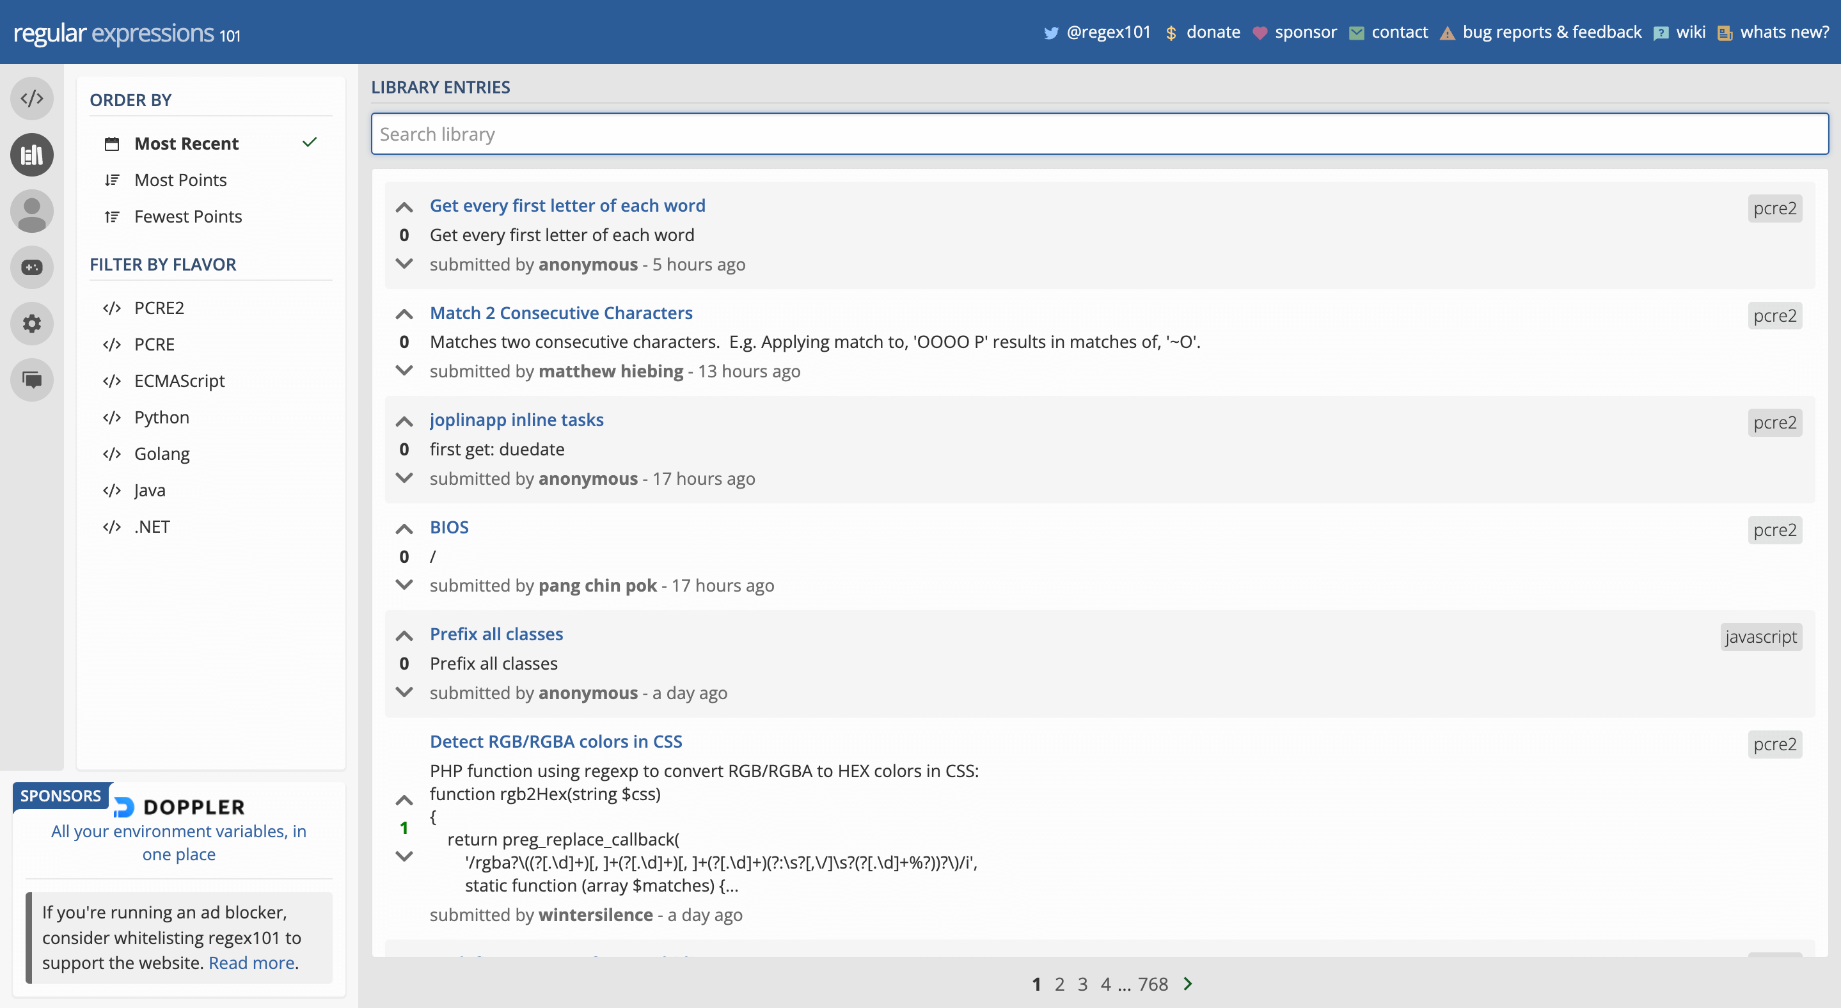The image size is (1841, 1008).
Task: Filter library by Golang flavor
Action: coord(161,453)
